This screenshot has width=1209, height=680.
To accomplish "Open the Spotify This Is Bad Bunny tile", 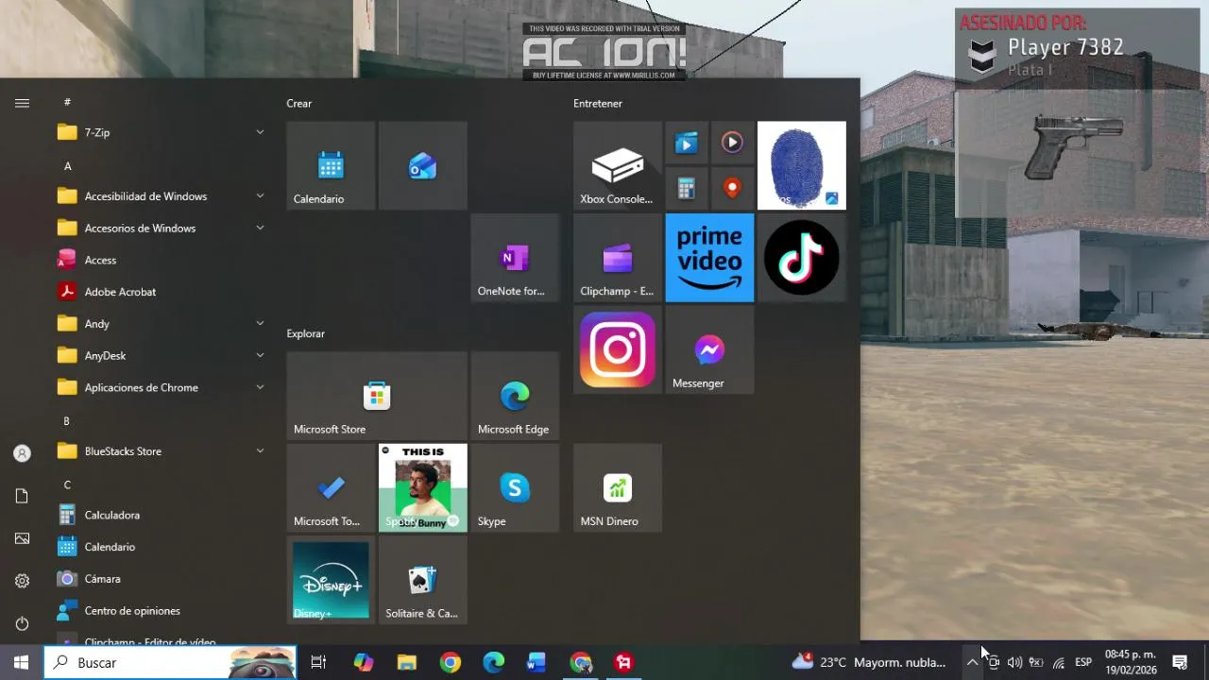I will [x=422, y=487].
